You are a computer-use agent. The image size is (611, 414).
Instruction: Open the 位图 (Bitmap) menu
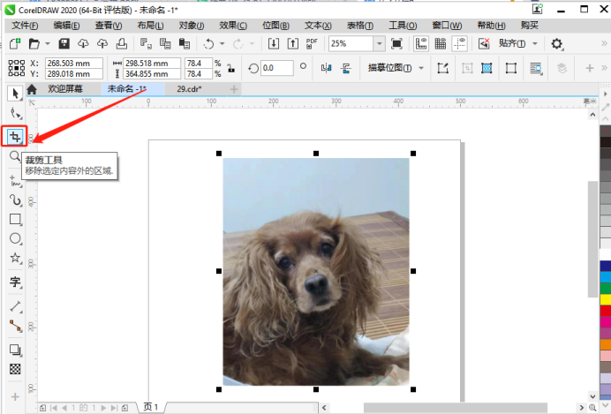click(277, 26)
